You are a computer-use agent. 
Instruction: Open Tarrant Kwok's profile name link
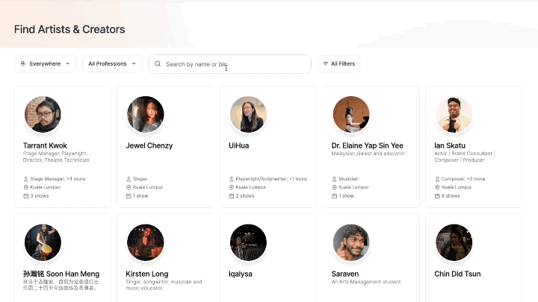[x=45, y=145]
